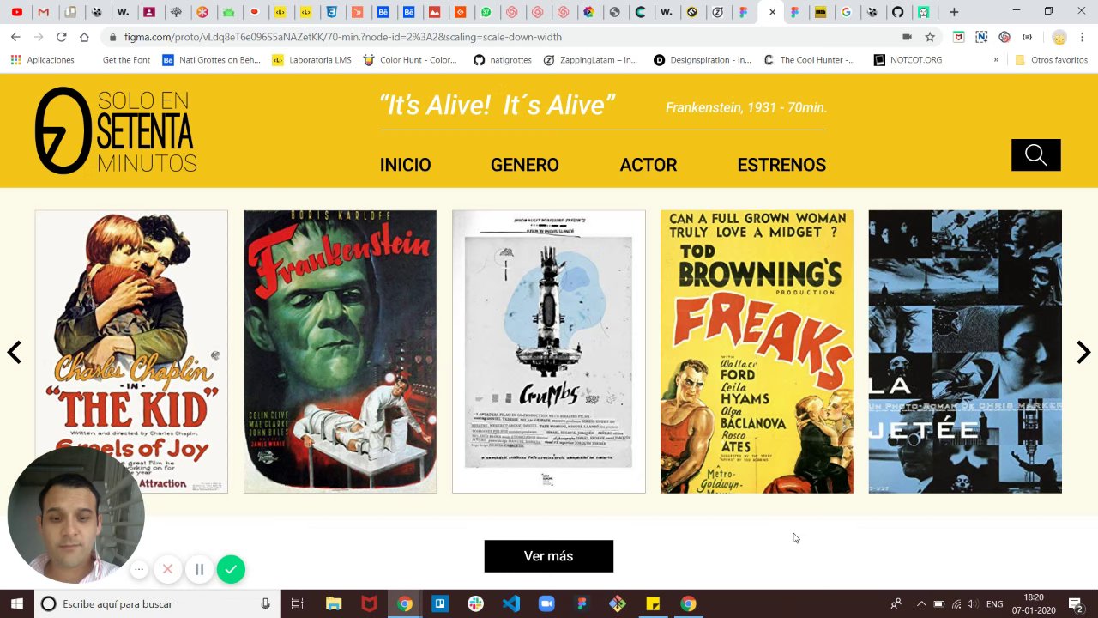Open the GENERO menu item
The image size is (1098, 618).
point(524,165)
